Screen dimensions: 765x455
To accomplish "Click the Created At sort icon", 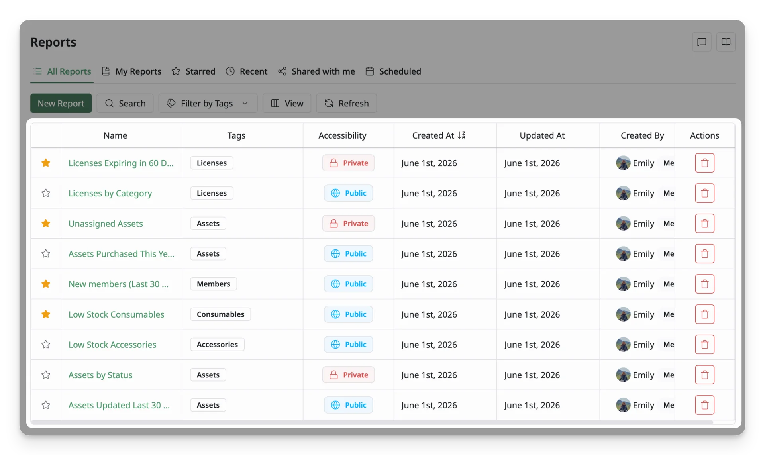I will click(461, 135).
